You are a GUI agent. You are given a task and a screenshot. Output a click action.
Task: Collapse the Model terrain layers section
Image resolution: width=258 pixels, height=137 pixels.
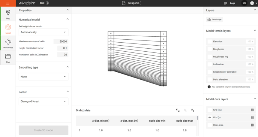[255, 30]
